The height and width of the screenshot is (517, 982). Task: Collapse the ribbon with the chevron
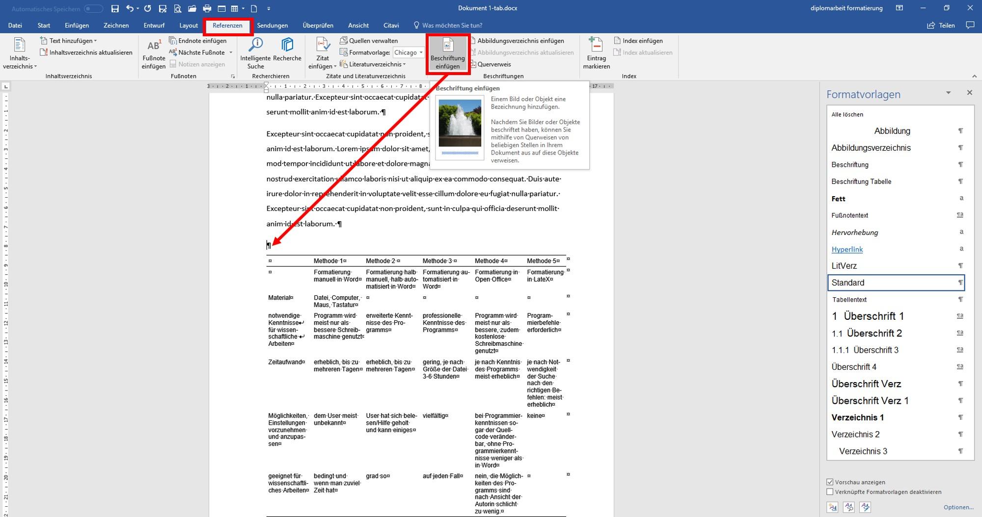[975, 76]
